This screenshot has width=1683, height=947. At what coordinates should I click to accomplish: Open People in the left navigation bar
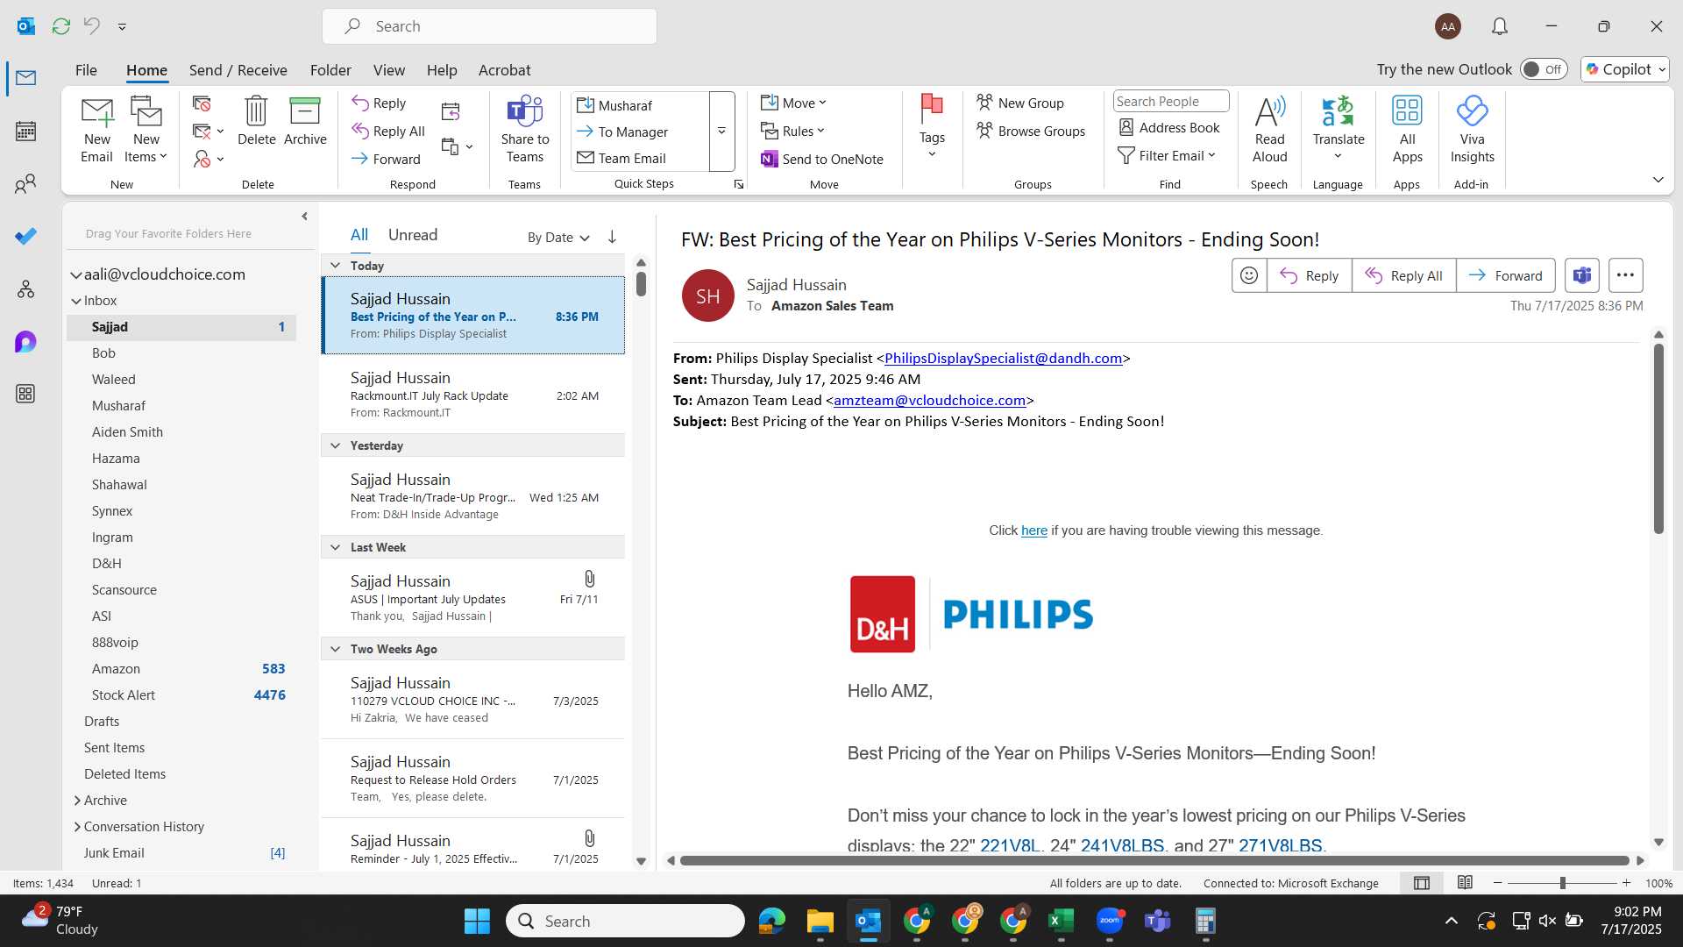(x=25, y=184)
